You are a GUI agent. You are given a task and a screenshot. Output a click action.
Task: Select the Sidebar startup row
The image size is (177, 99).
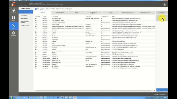click(x=95, y=34)
